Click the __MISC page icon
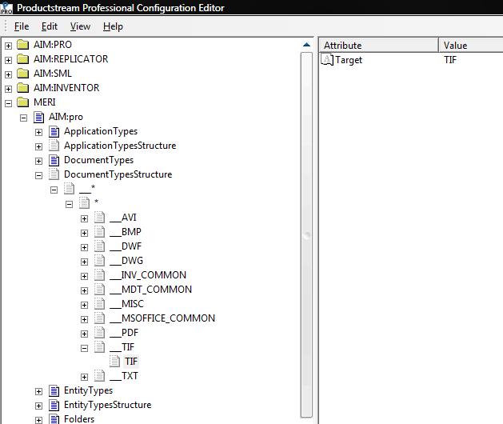The width and height of the screenshot is (503, 424). 99,304
